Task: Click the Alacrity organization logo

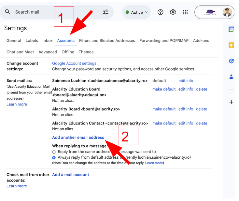Action: tap(210, 12)
